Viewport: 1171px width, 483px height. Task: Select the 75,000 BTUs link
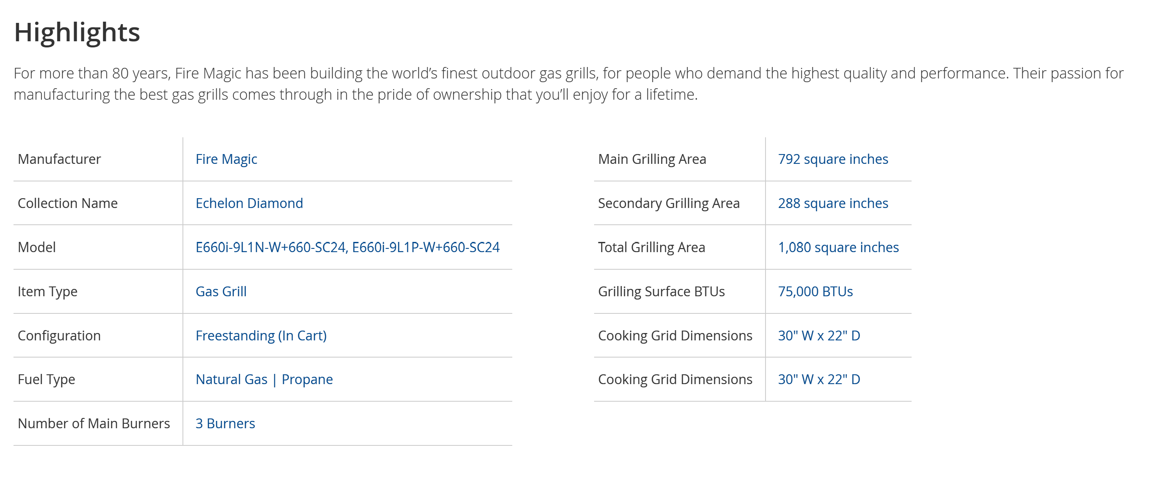pos(815,291)
